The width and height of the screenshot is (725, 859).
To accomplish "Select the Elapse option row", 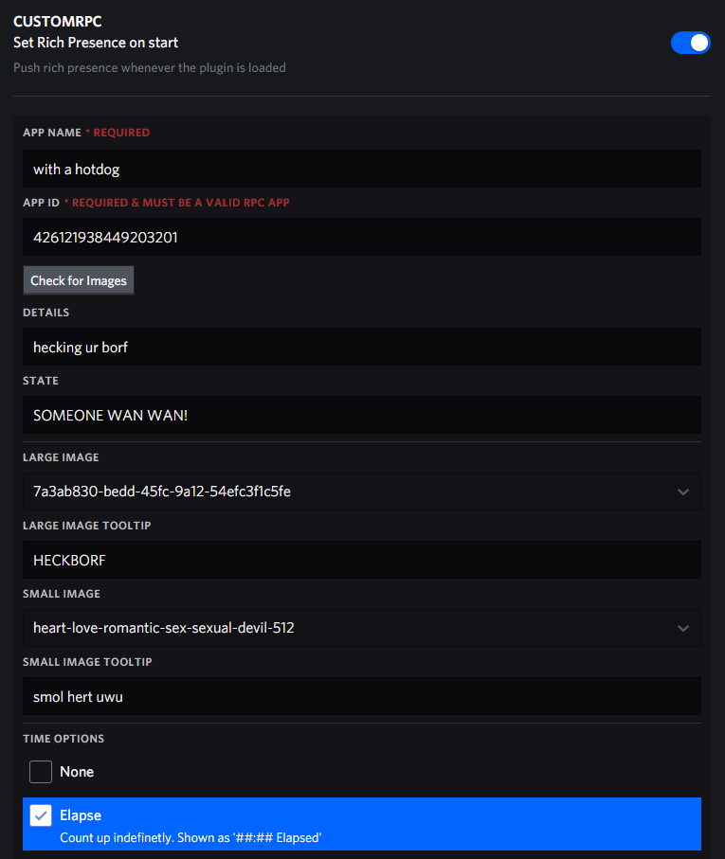I will pos(362,824).
